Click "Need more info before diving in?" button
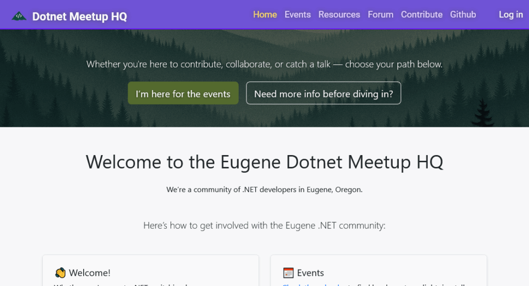This screenshot has height=286, width=529. click(x=323, y=93)
